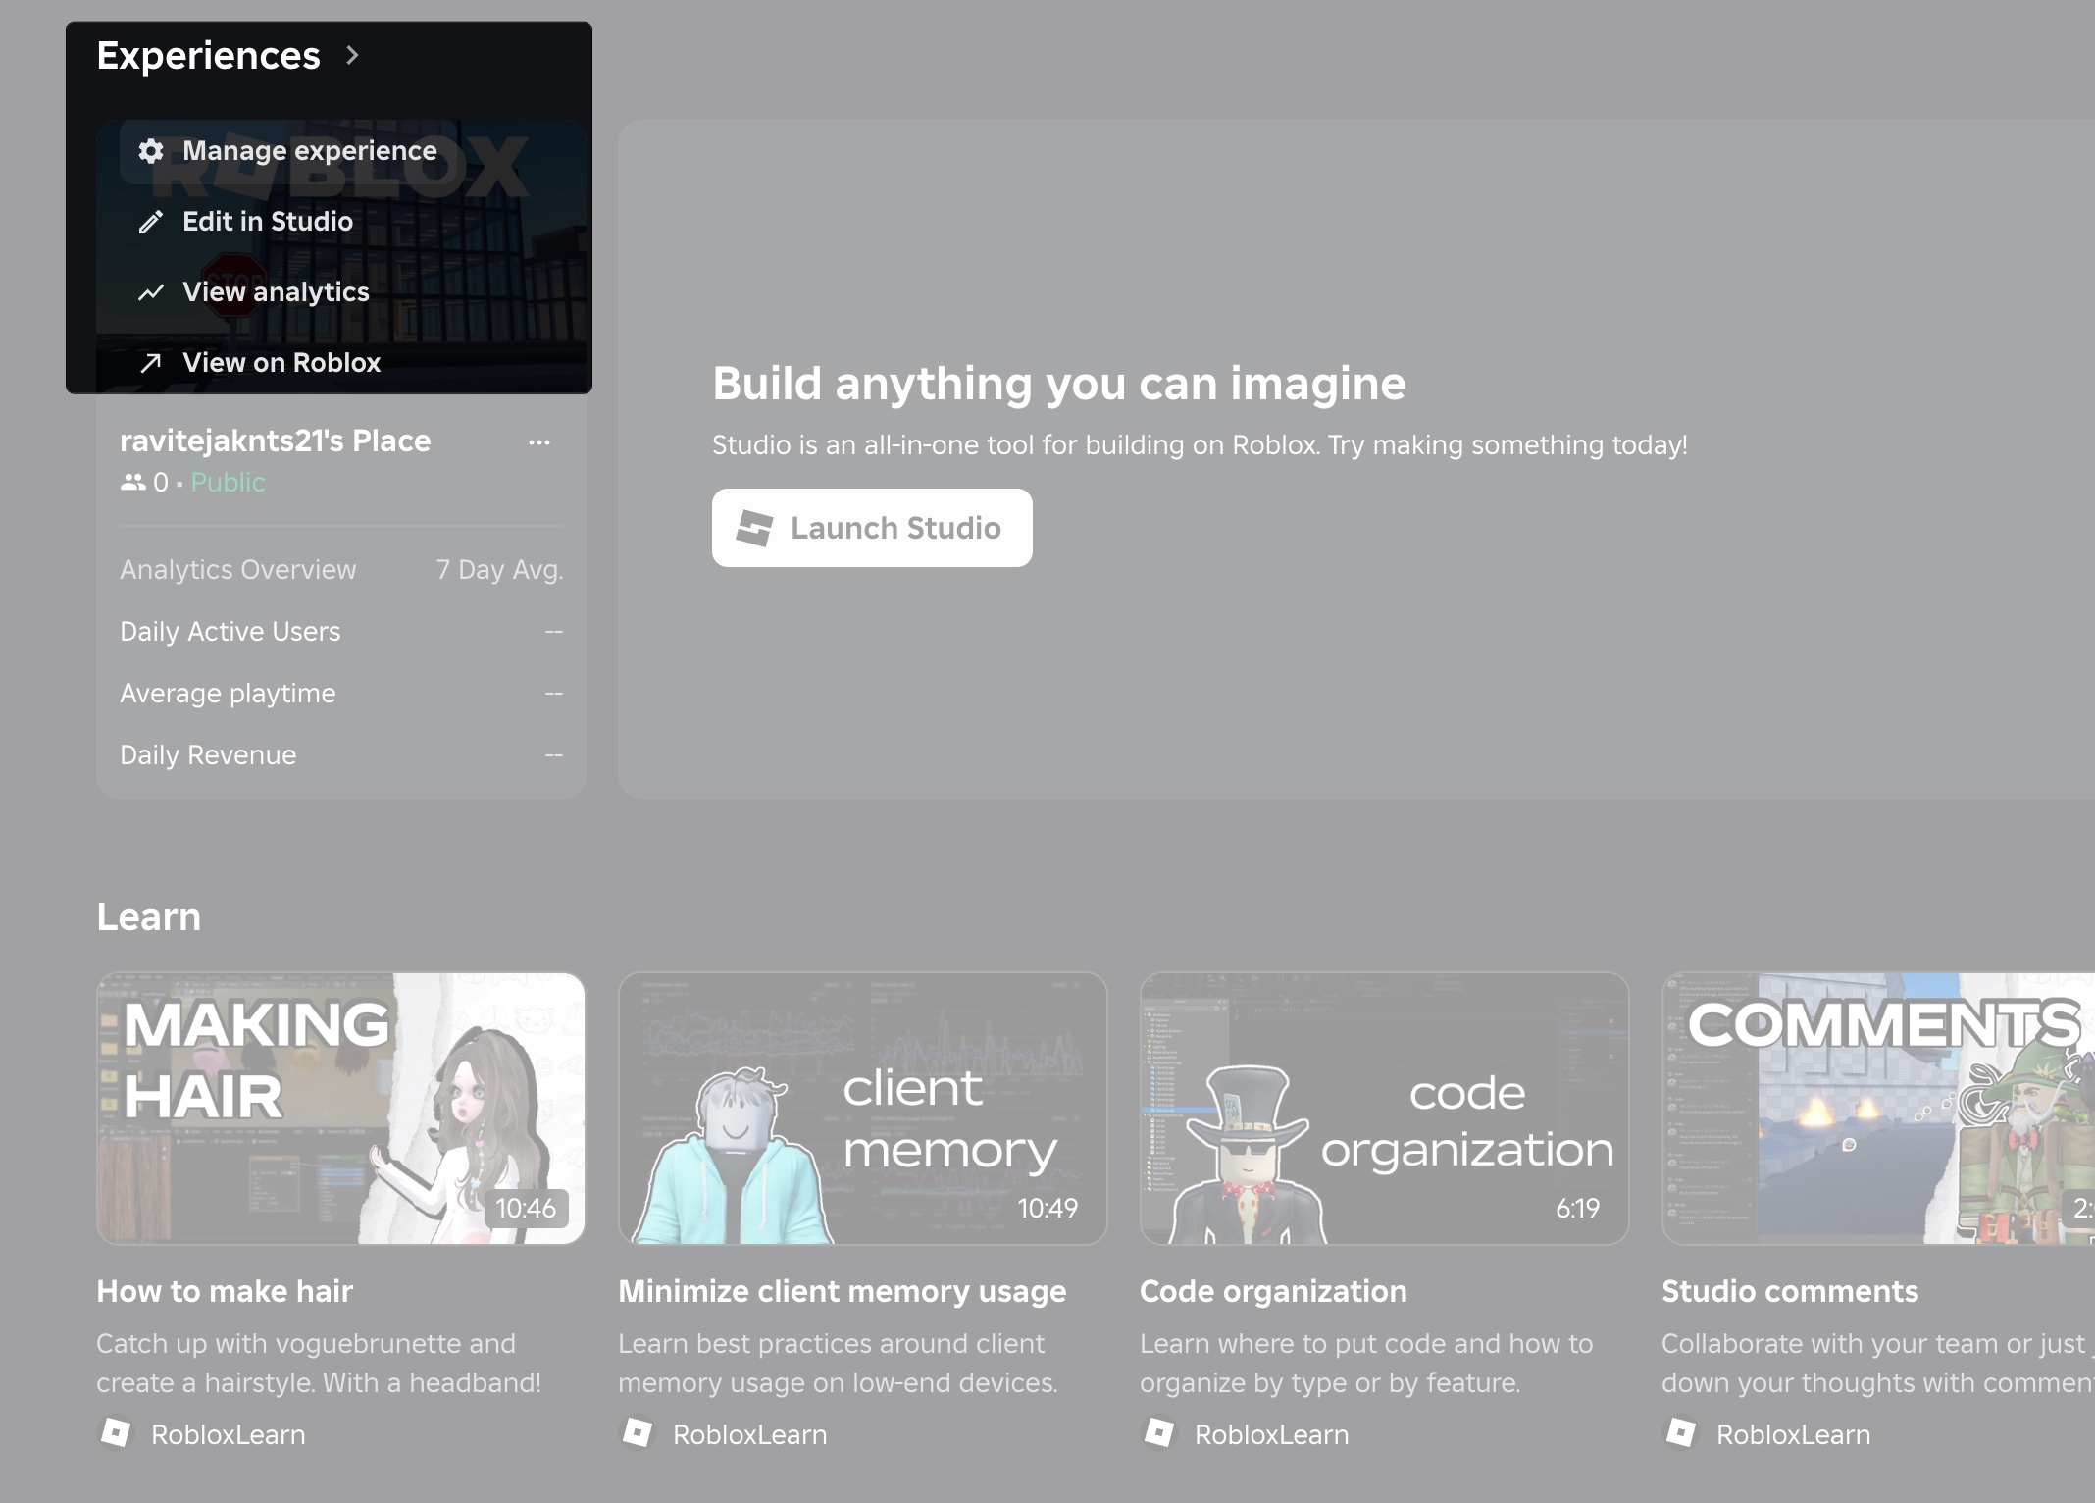Viewport: 2095px width, 1503px height.
Task: Open the ellipsis menu for ravitejaknts21's Place
Action: coord(540,442)
